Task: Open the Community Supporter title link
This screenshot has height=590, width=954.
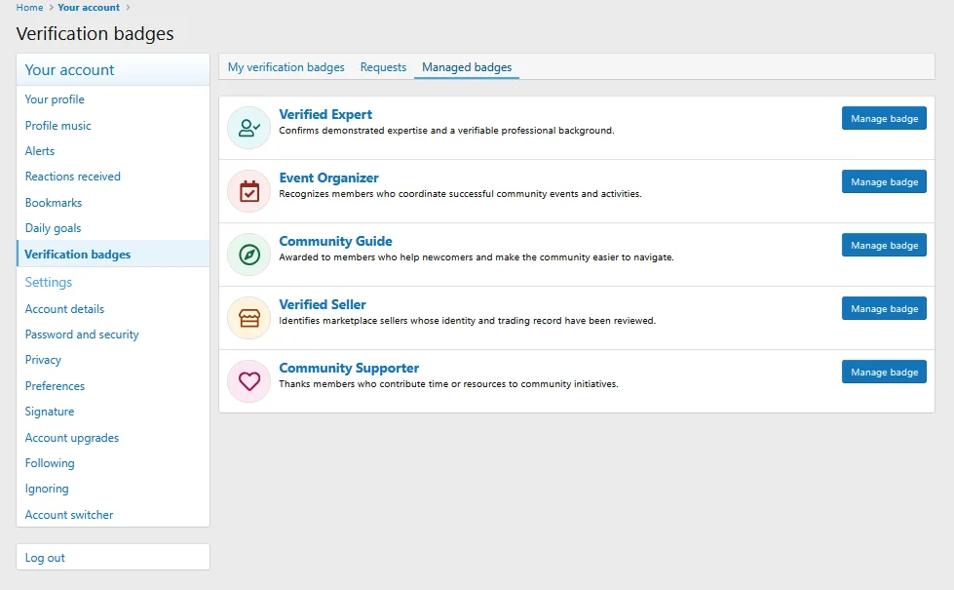Action: coord(349,368)
